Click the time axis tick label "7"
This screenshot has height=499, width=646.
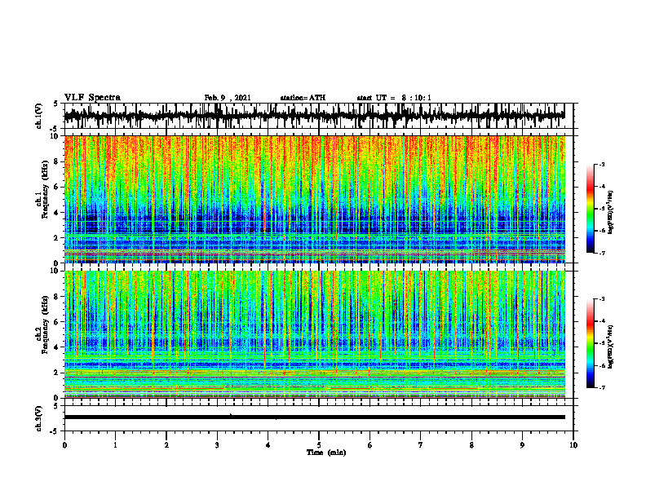tap(421, 445)
